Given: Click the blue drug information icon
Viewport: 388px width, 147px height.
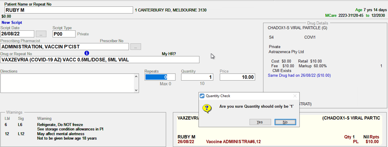Looking at the screenshot, I should coord(87,53).
